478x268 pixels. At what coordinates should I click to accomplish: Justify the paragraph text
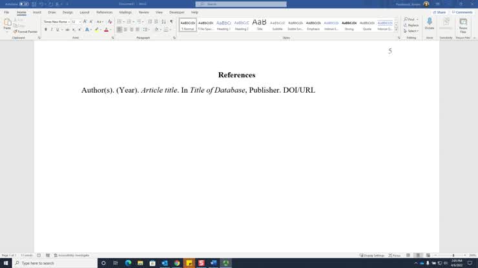coord(138,30)
